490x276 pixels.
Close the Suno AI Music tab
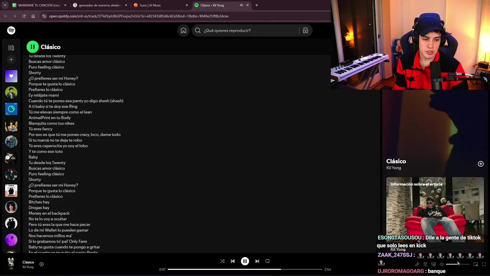click(186, 5)
